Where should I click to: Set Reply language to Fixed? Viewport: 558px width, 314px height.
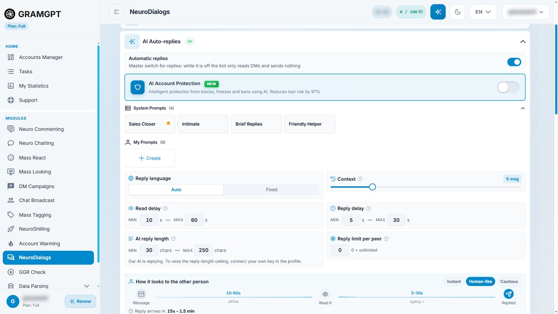272,190
